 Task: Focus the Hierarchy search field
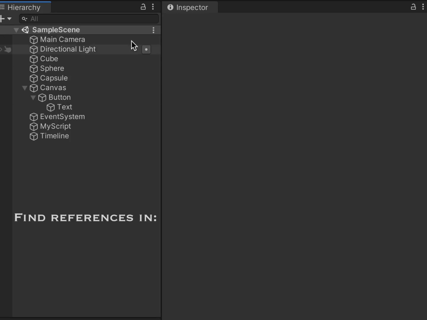(x=89, y=19)
